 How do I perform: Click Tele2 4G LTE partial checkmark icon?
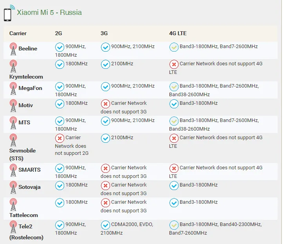174,225
